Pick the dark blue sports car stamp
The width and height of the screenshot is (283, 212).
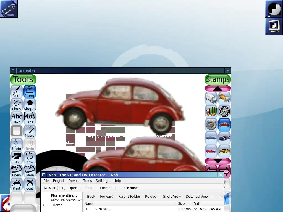tap(224, 138)
